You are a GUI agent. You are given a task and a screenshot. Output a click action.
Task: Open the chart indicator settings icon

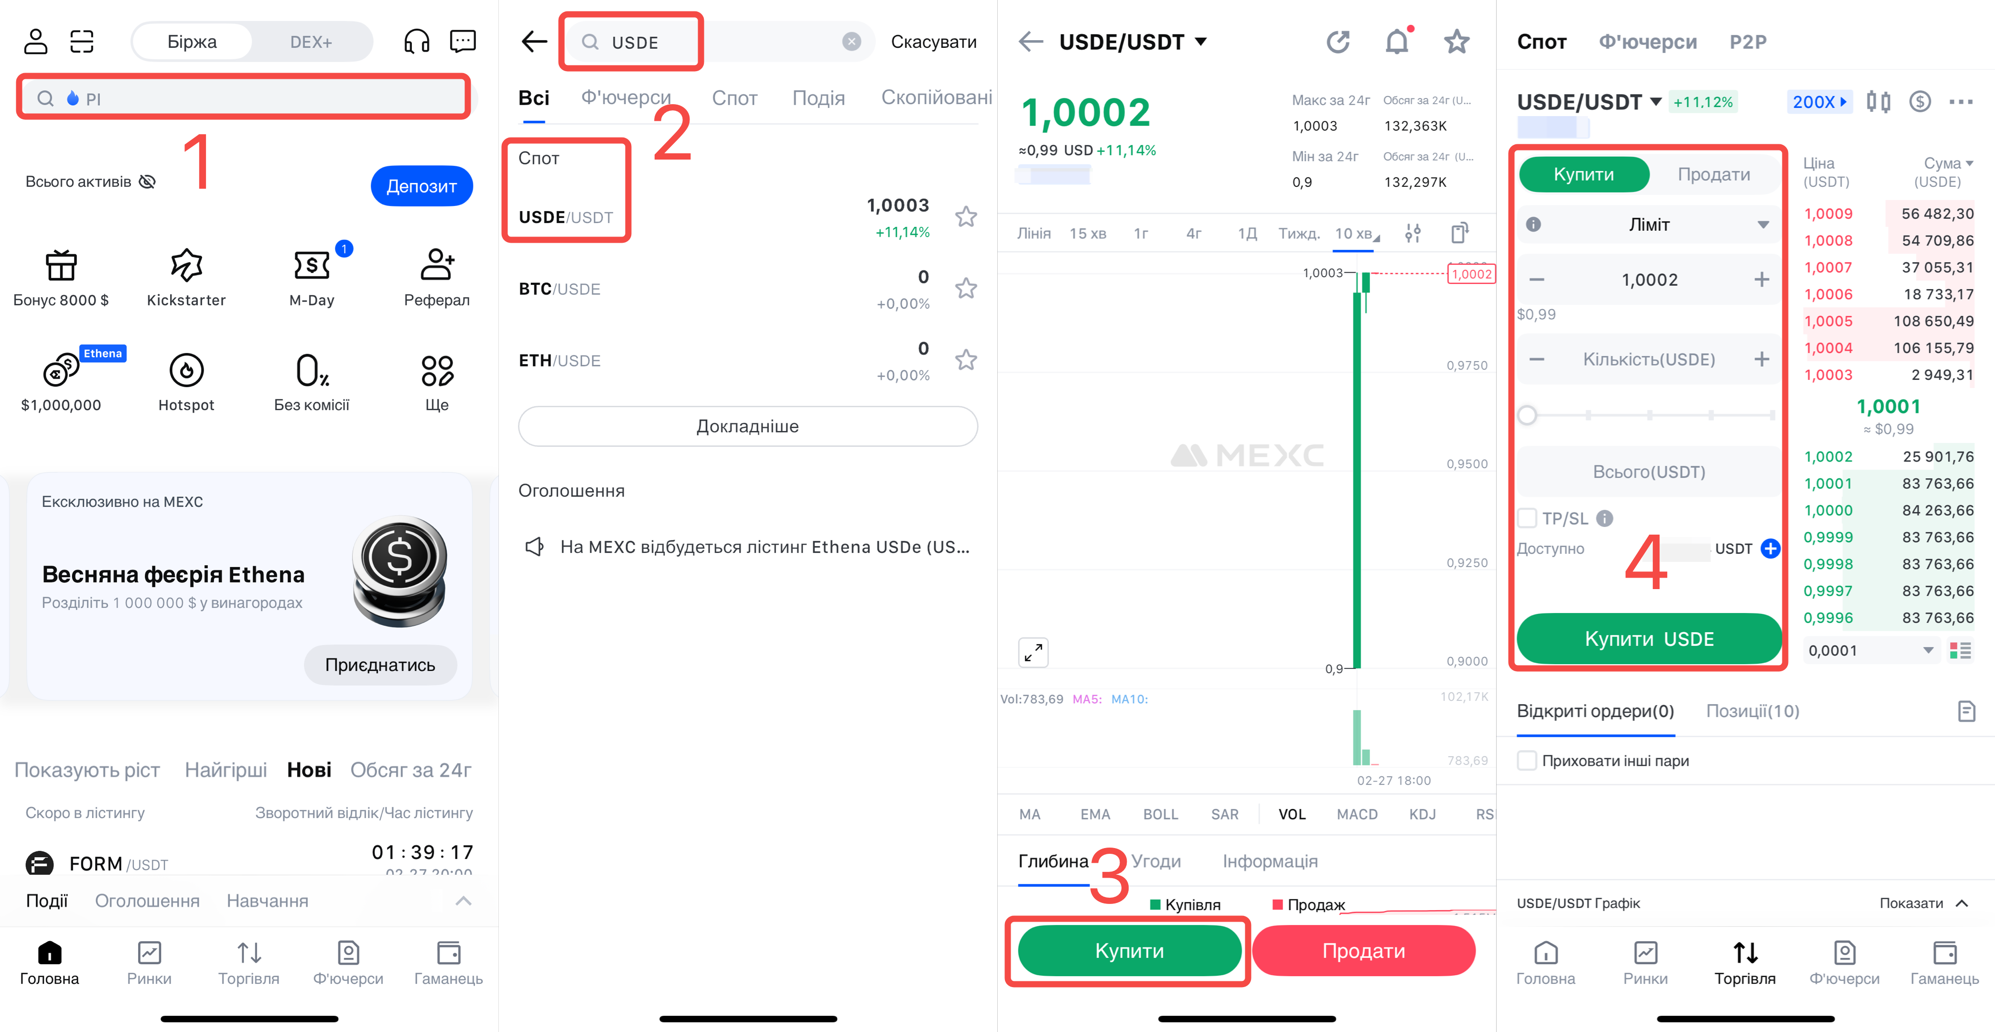tap(1413, 233)
